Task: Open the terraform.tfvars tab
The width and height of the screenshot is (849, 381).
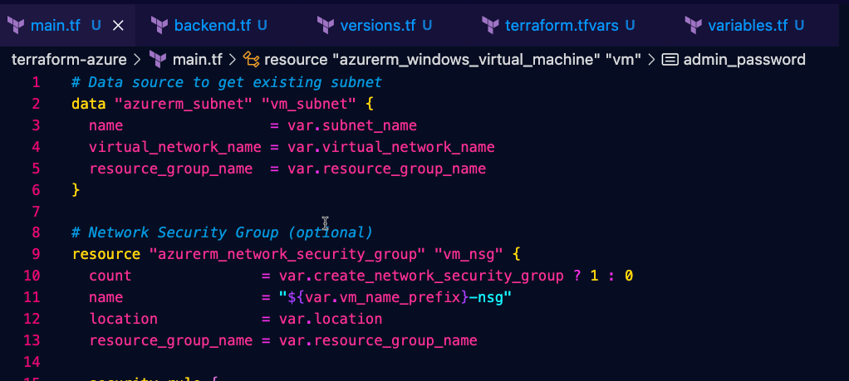Action: click(562, 25)
